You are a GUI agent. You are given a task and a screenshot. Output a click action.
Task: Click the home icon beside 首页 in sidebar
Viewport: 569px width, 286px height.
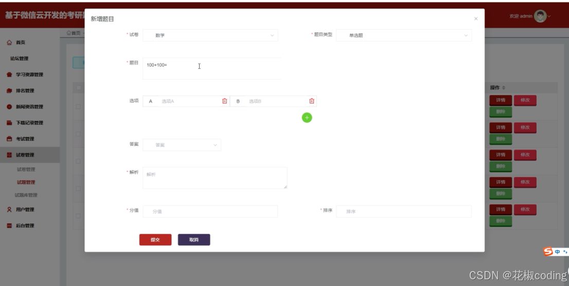click(9, 42)
